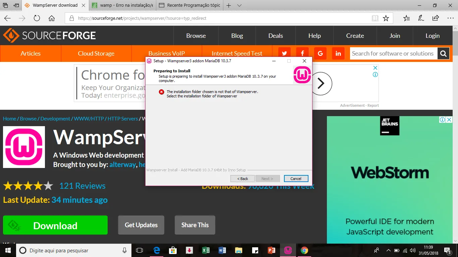Open Excel from the taskbar
This screenshot has width=458, height=257.
tap(206, 250)
